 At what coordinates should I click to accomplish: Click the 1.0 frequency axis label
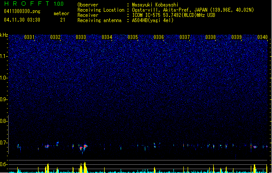(x=4, y=78)
